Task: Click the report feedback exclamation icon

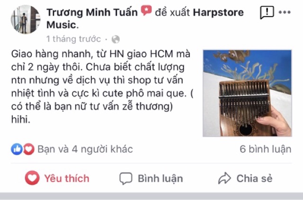Action: [267, 12]
